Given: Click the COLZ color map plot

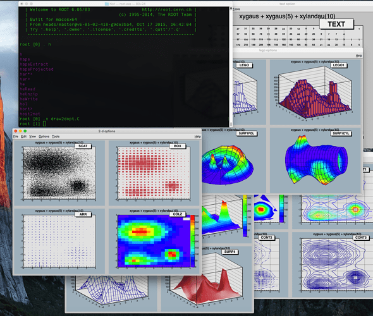Looking at the screenshot, I should [x=154, y=241].
